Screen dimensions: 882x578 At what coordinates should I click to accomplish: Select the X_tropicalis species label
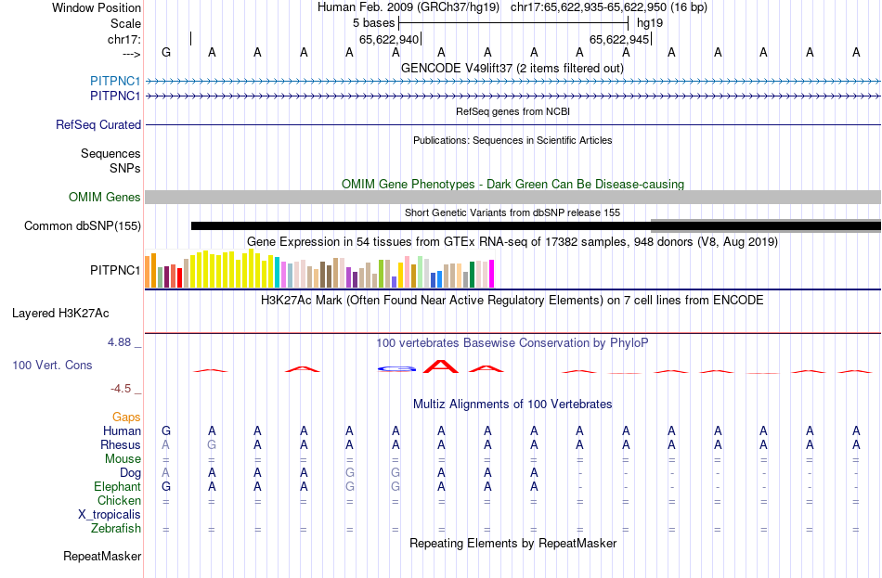[110, 515]
